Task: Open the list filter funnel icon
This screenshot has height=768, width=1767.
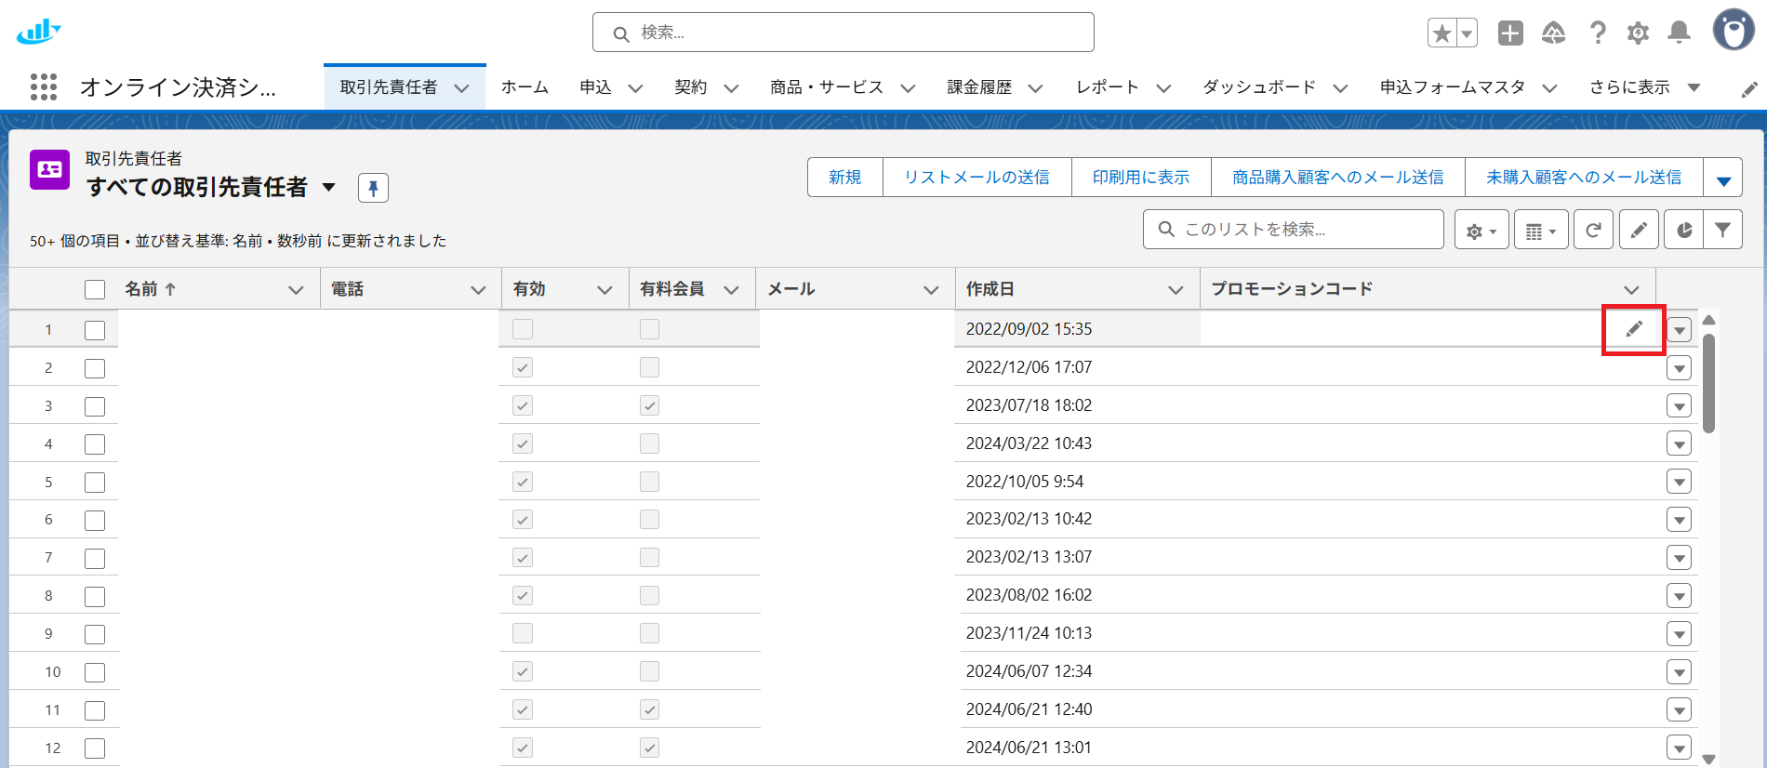Action: [x=1722, y=230]
